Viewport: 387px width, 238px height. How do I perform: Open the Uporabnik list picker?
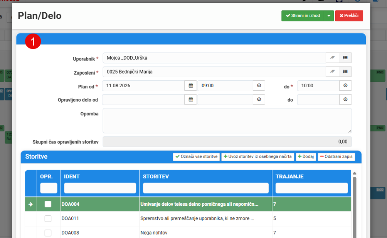(345, 58)
